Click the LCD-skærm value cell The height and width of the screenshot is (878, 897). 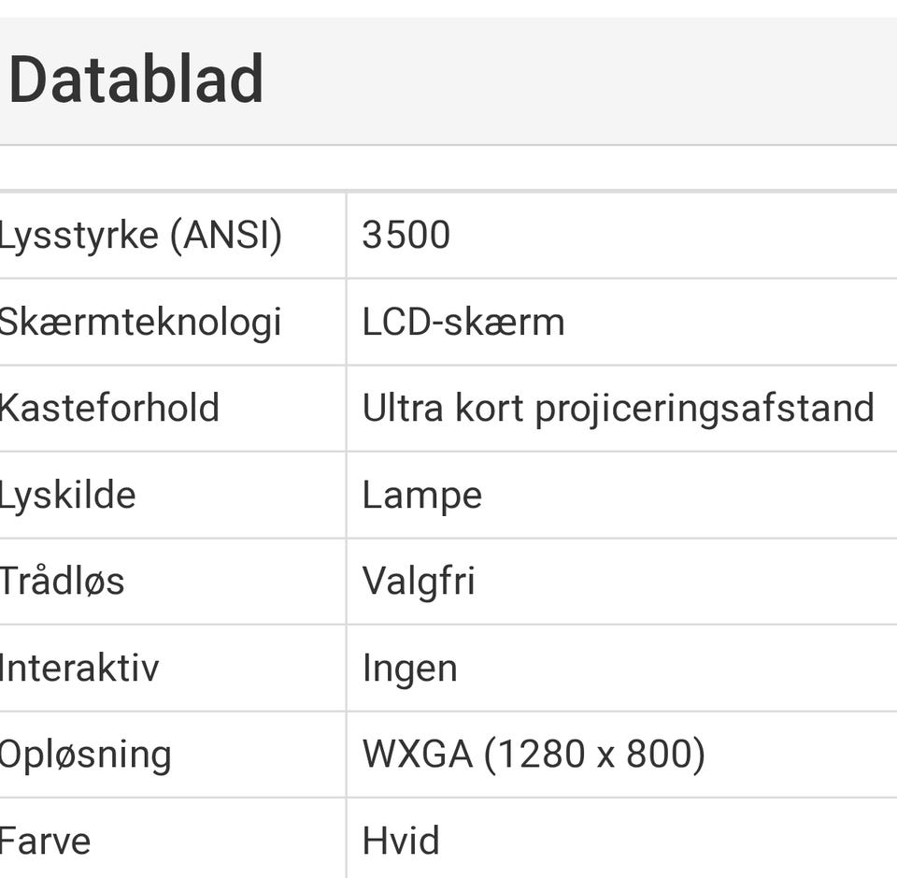(x=463, y=323)
